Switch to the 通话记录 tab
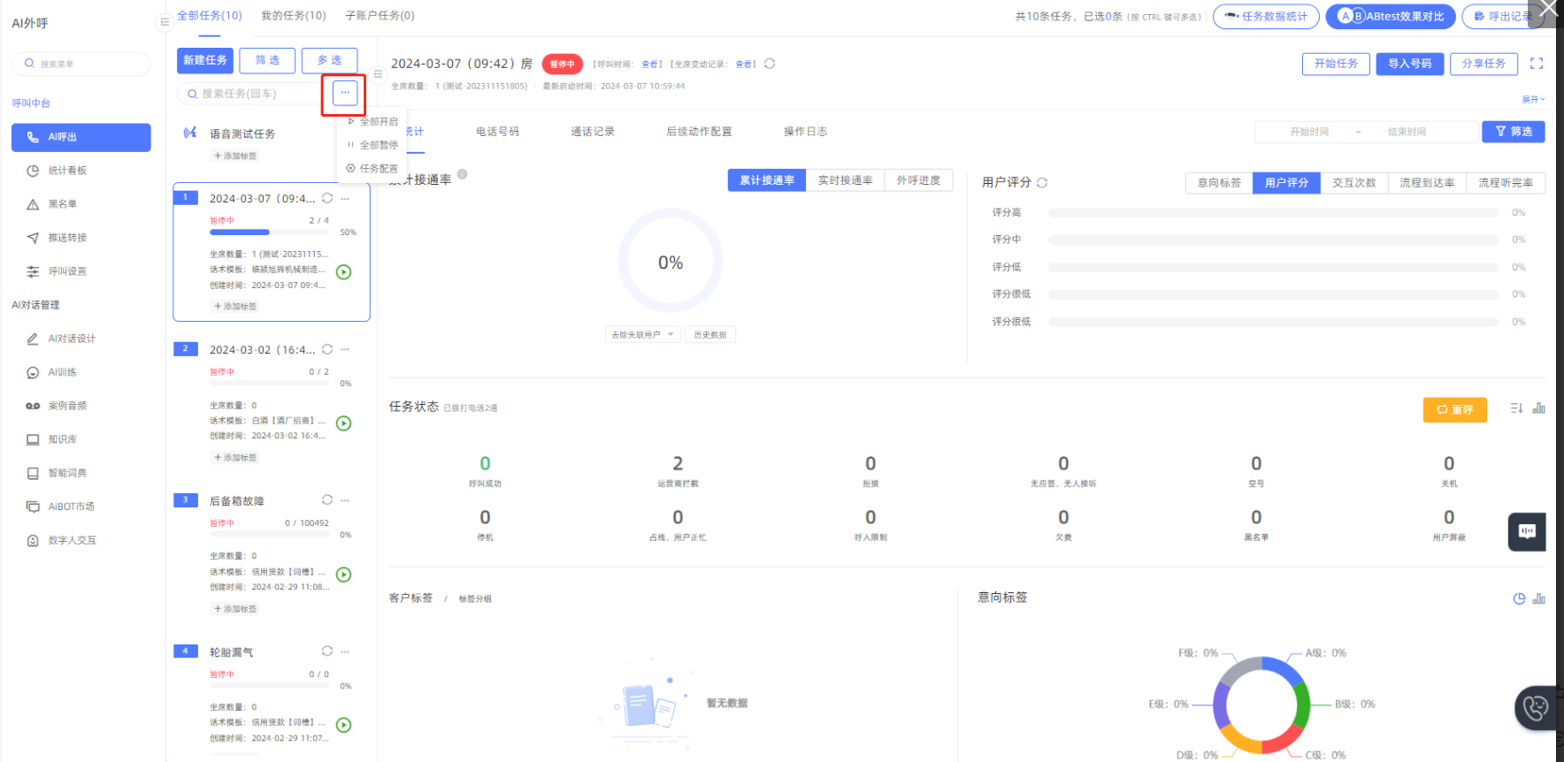This screenshot has width=1564, height=762. [x=592, y=132]
